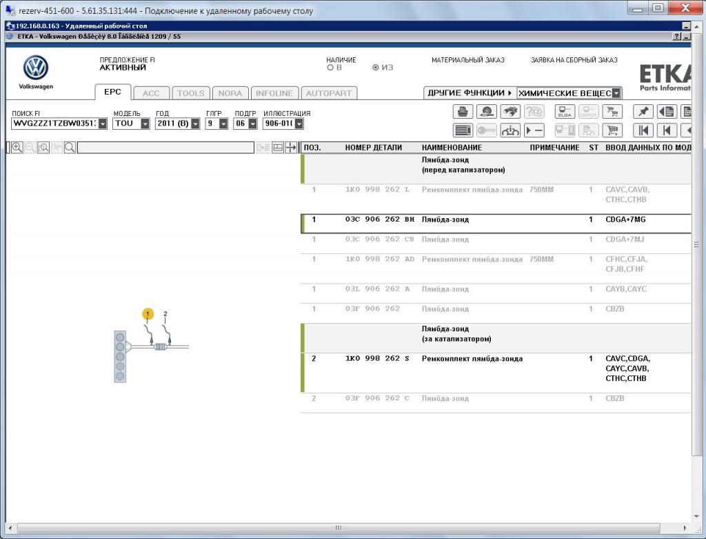Select the 'ИЗ' availability radio button
The image size is (706, 539).
click(x=376, y=68)
